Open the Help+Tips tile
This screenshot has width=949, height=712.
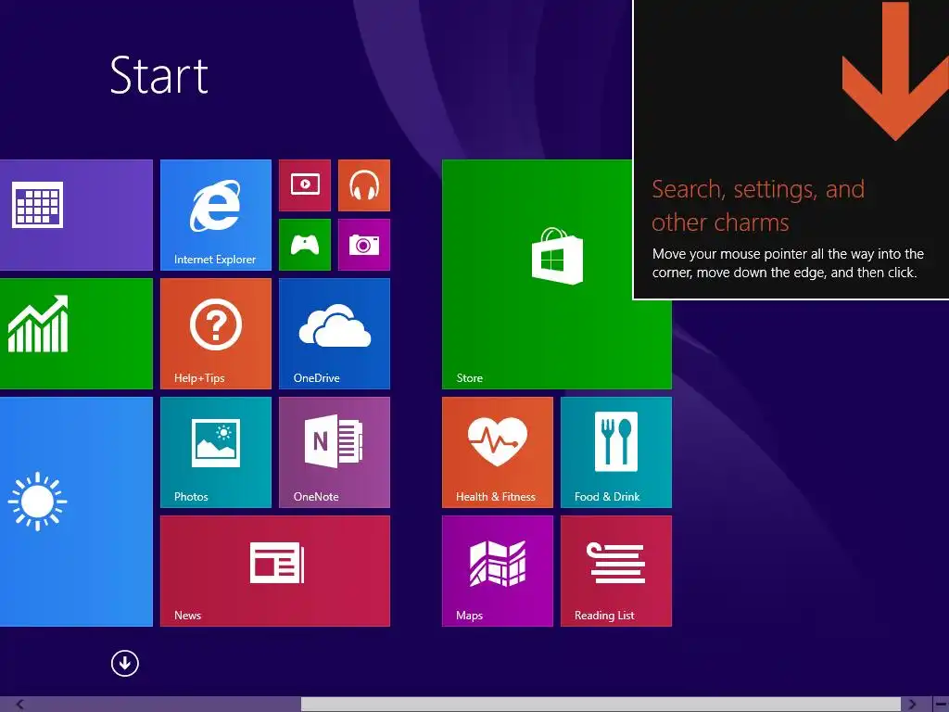point(215,334)
